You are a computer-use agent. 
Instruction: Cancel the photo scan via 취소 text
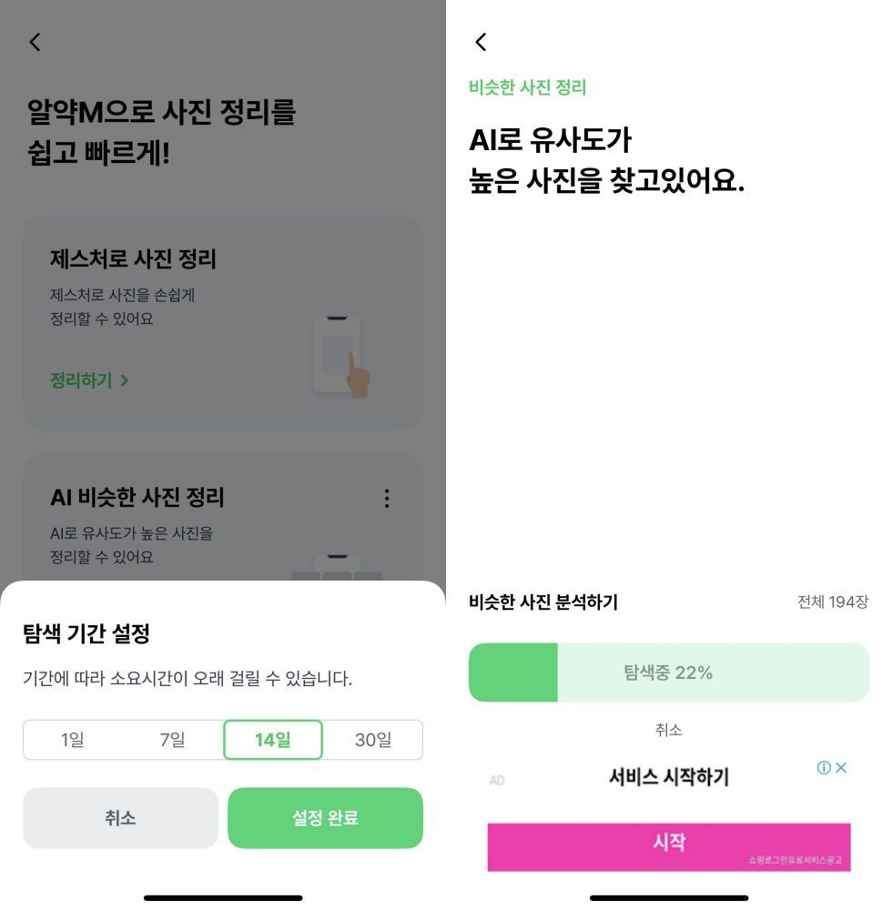click(668, 730)
